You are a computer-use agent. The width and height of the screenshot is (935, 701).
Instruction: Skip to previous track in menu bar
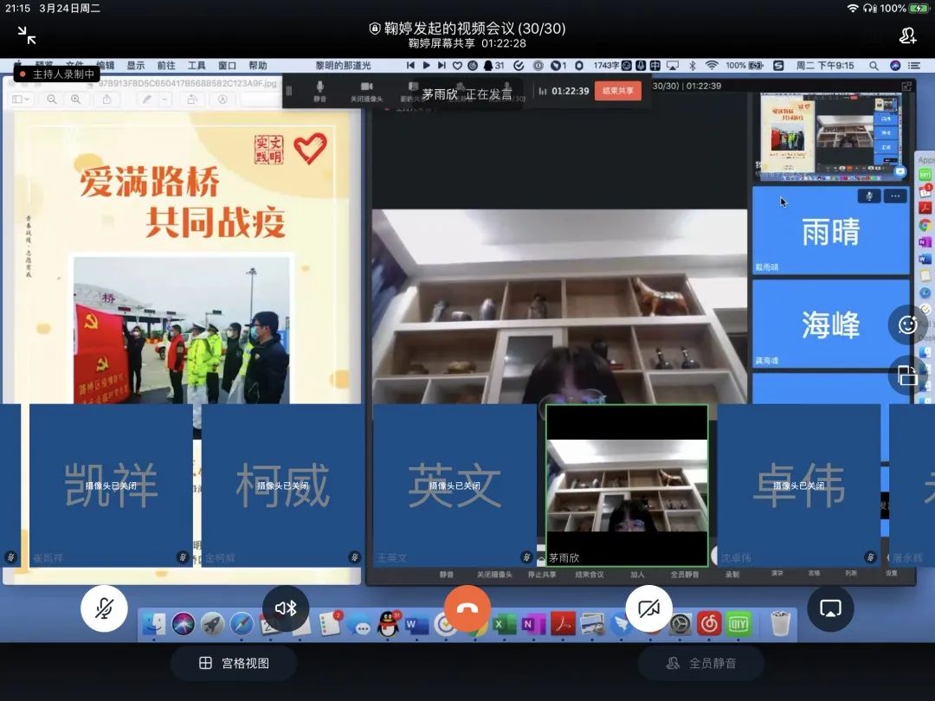(410, 66)
